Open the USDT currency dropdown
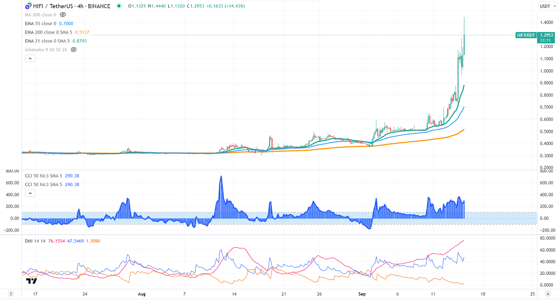558x300 pixels. [547, 6]
